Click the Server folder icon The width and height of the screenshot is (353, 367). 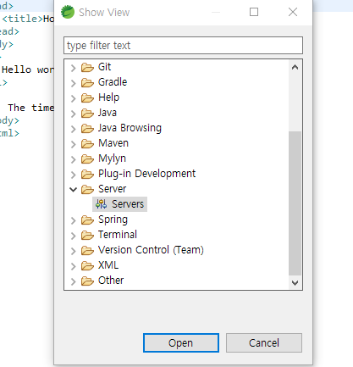pos(87,190)
